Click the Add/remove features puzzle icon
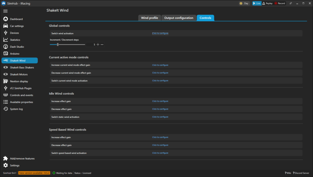Screen dimensions: 313x177 pos(6,158)
